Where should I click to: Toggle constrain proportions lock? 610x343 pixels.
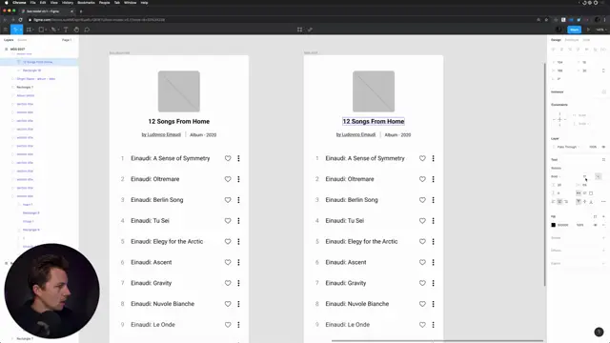(x=603, y=71)
